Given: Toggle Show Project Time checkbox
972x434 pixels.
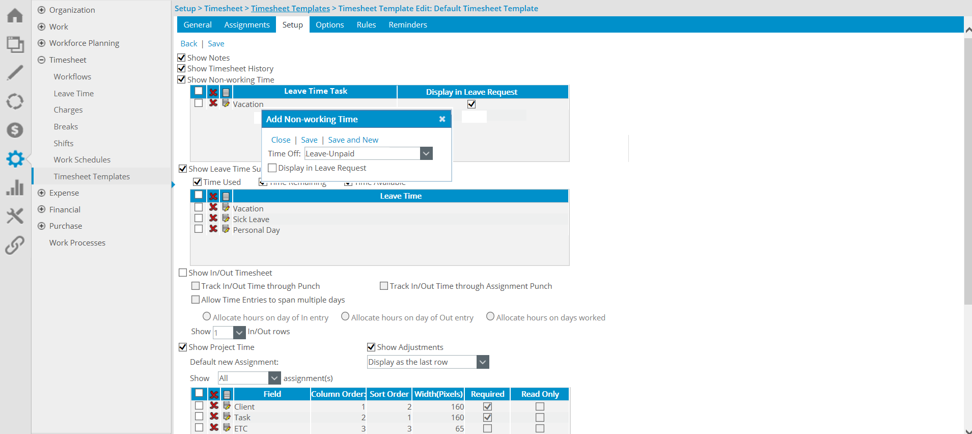Looking at the screenshot, I should (x=183, y=347).
